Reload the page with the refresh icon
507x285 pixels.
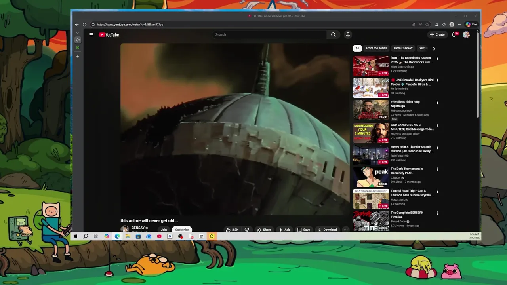(84, 25)
